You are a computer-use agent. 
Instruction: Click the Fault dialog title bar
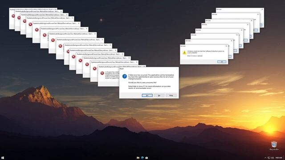pos(149,69)
